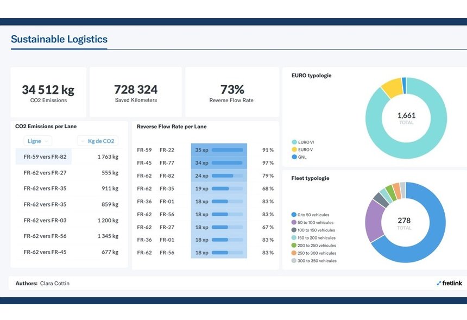
Task: Open the 34 512 kg CO2 Emissions card
Action: [48, 92]
